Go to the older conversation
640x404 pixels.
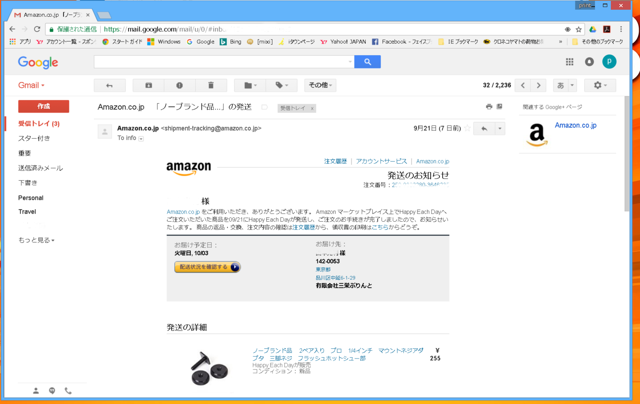click(538, 85)
